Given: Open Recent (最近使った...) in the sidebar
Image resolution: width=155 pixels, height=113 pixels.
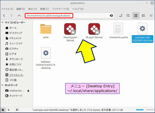Looking at the screenshot, I should coord(14,70).
